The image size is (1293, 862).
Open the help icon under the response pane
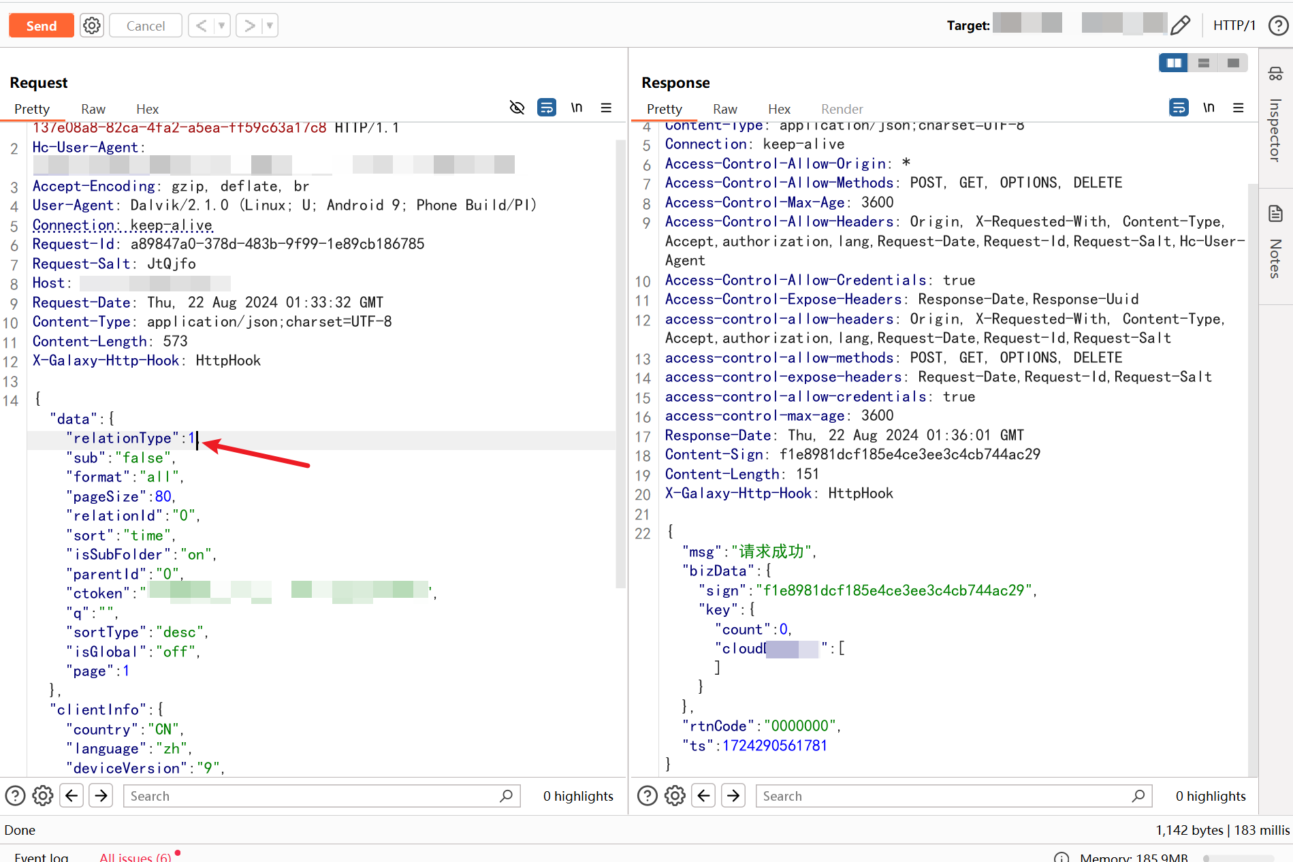coord(647,796)
